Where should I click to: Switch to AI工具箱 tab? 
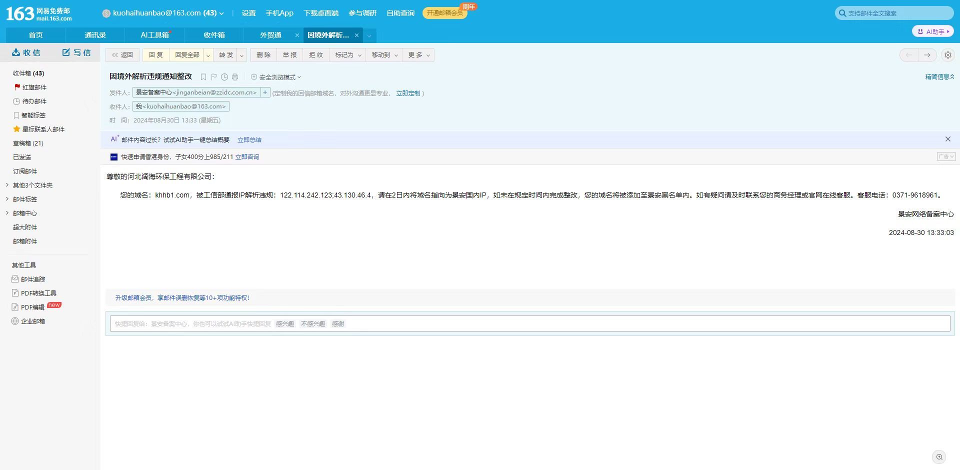(x=154, y=35)
